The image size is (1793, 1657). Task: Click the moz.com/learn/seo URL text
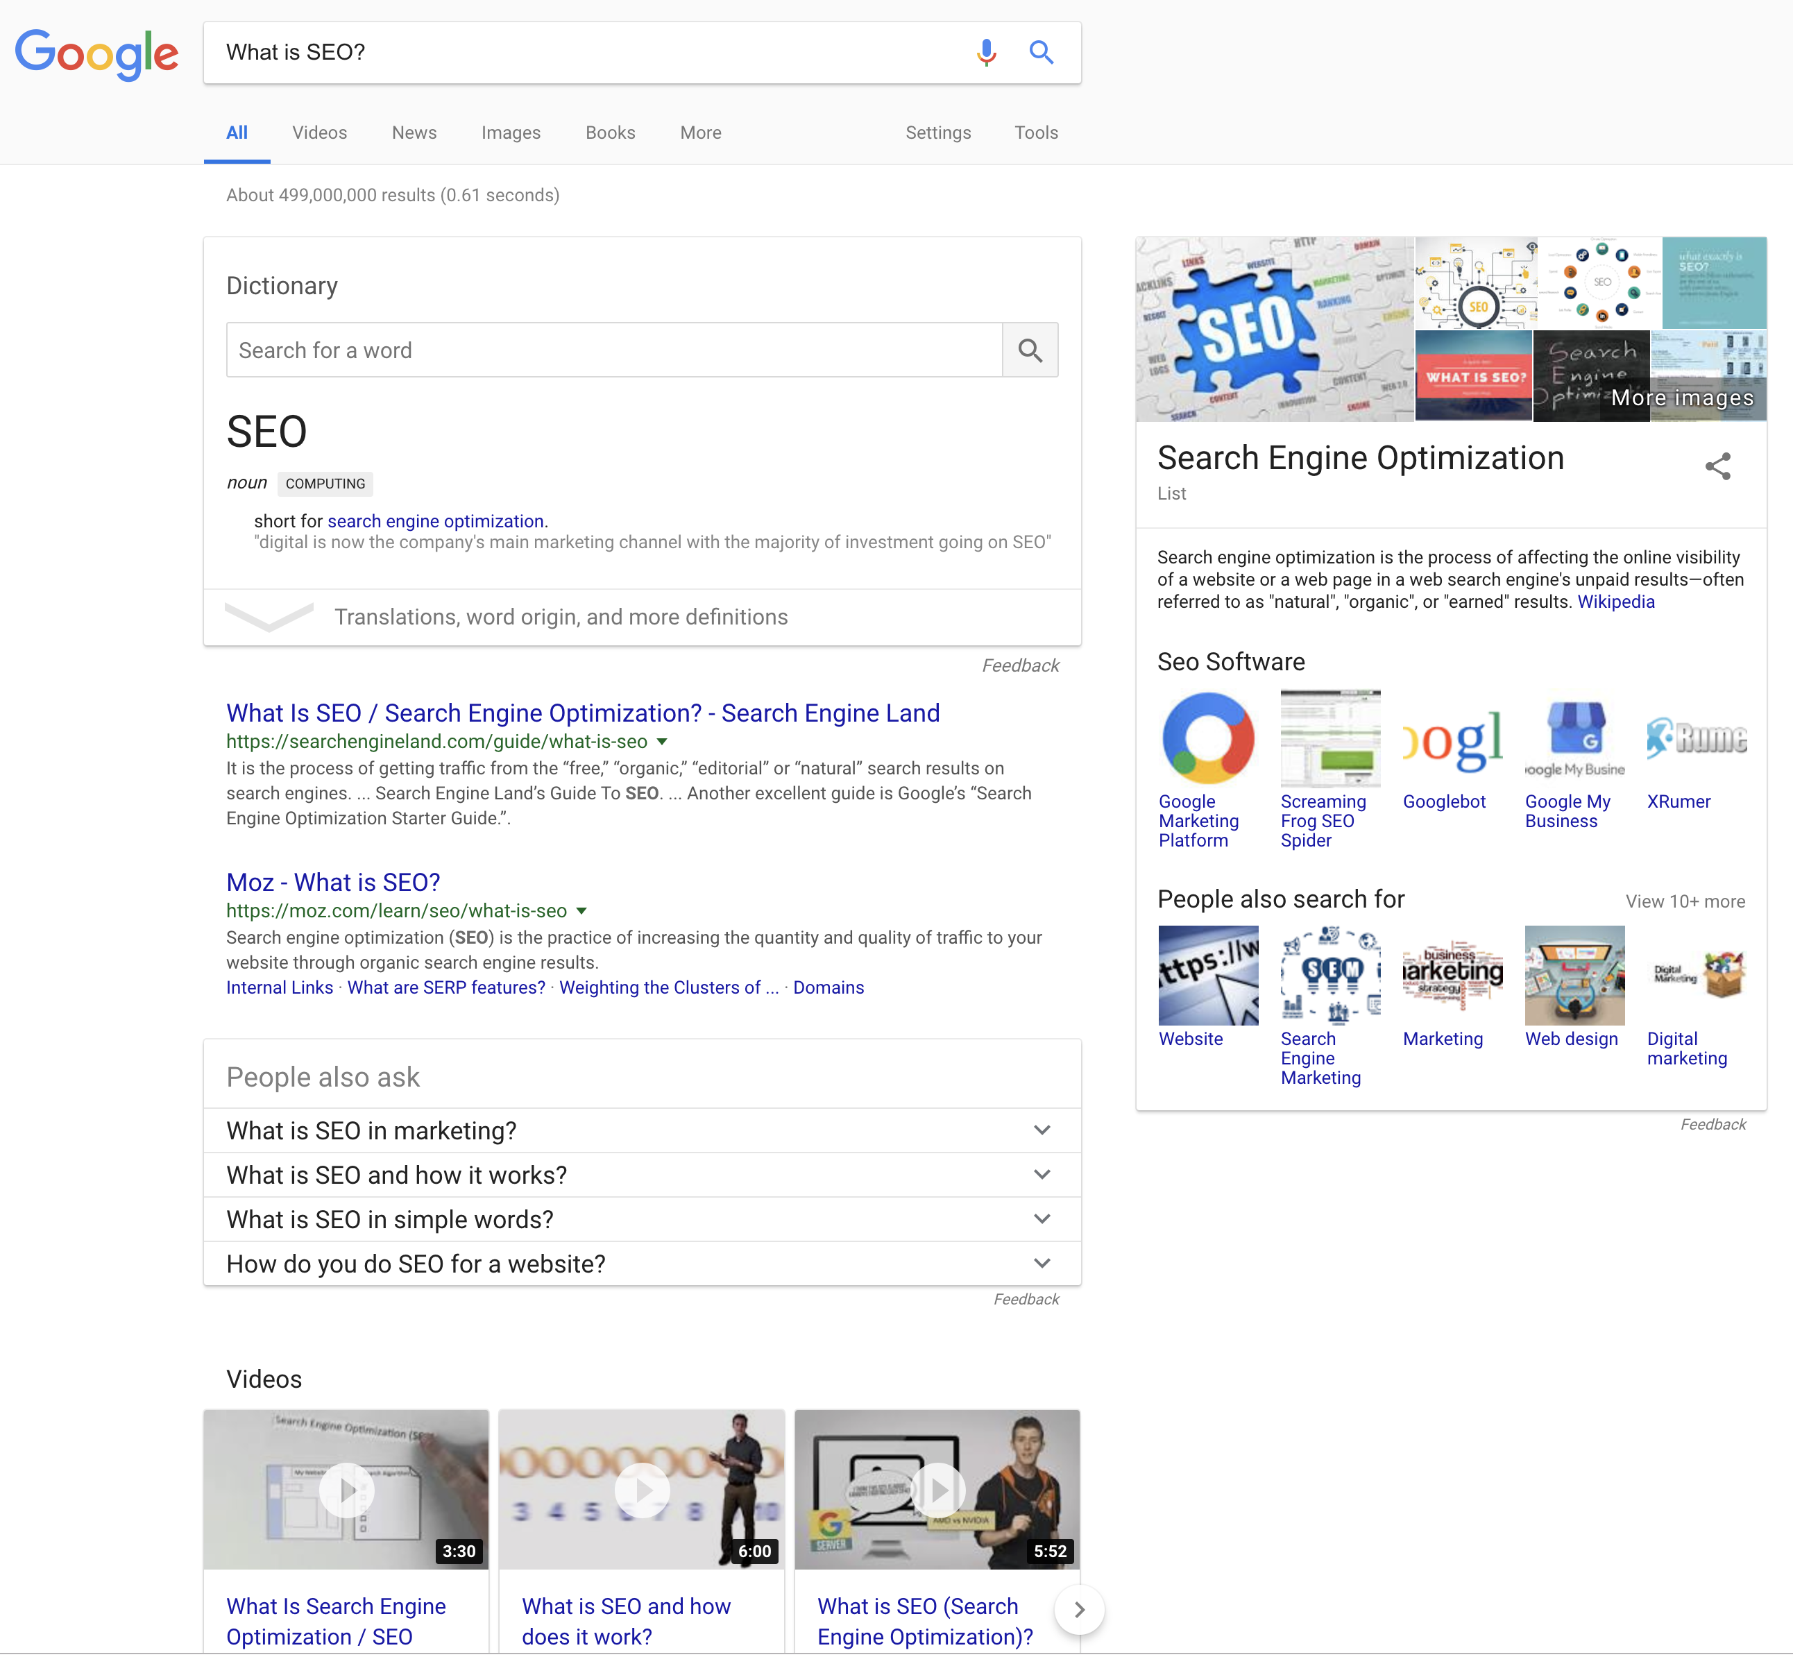click(x=396, y=911)
